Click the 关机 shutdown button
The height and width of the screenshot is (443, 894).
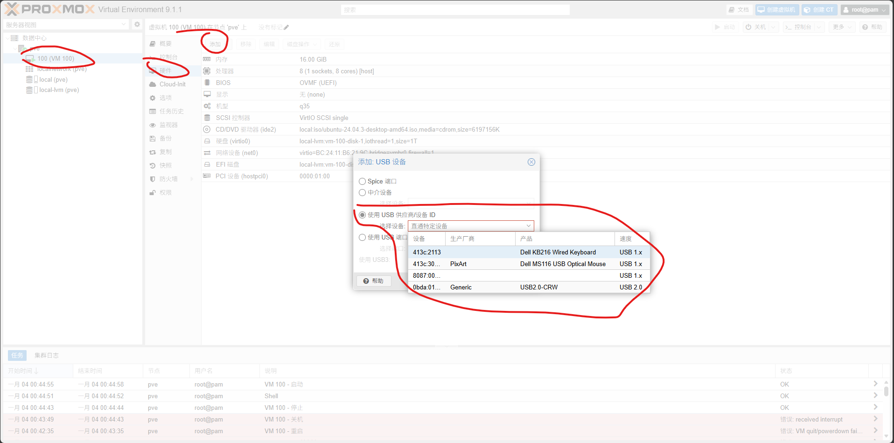click(x=756, y=27)
